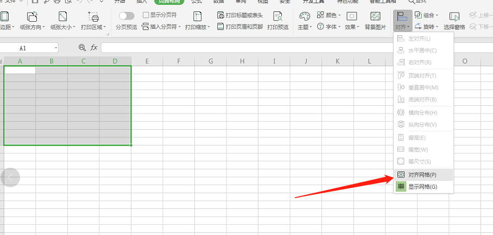Collapse the 对齐 align dropdown button
493x235 pixels.
402,21
